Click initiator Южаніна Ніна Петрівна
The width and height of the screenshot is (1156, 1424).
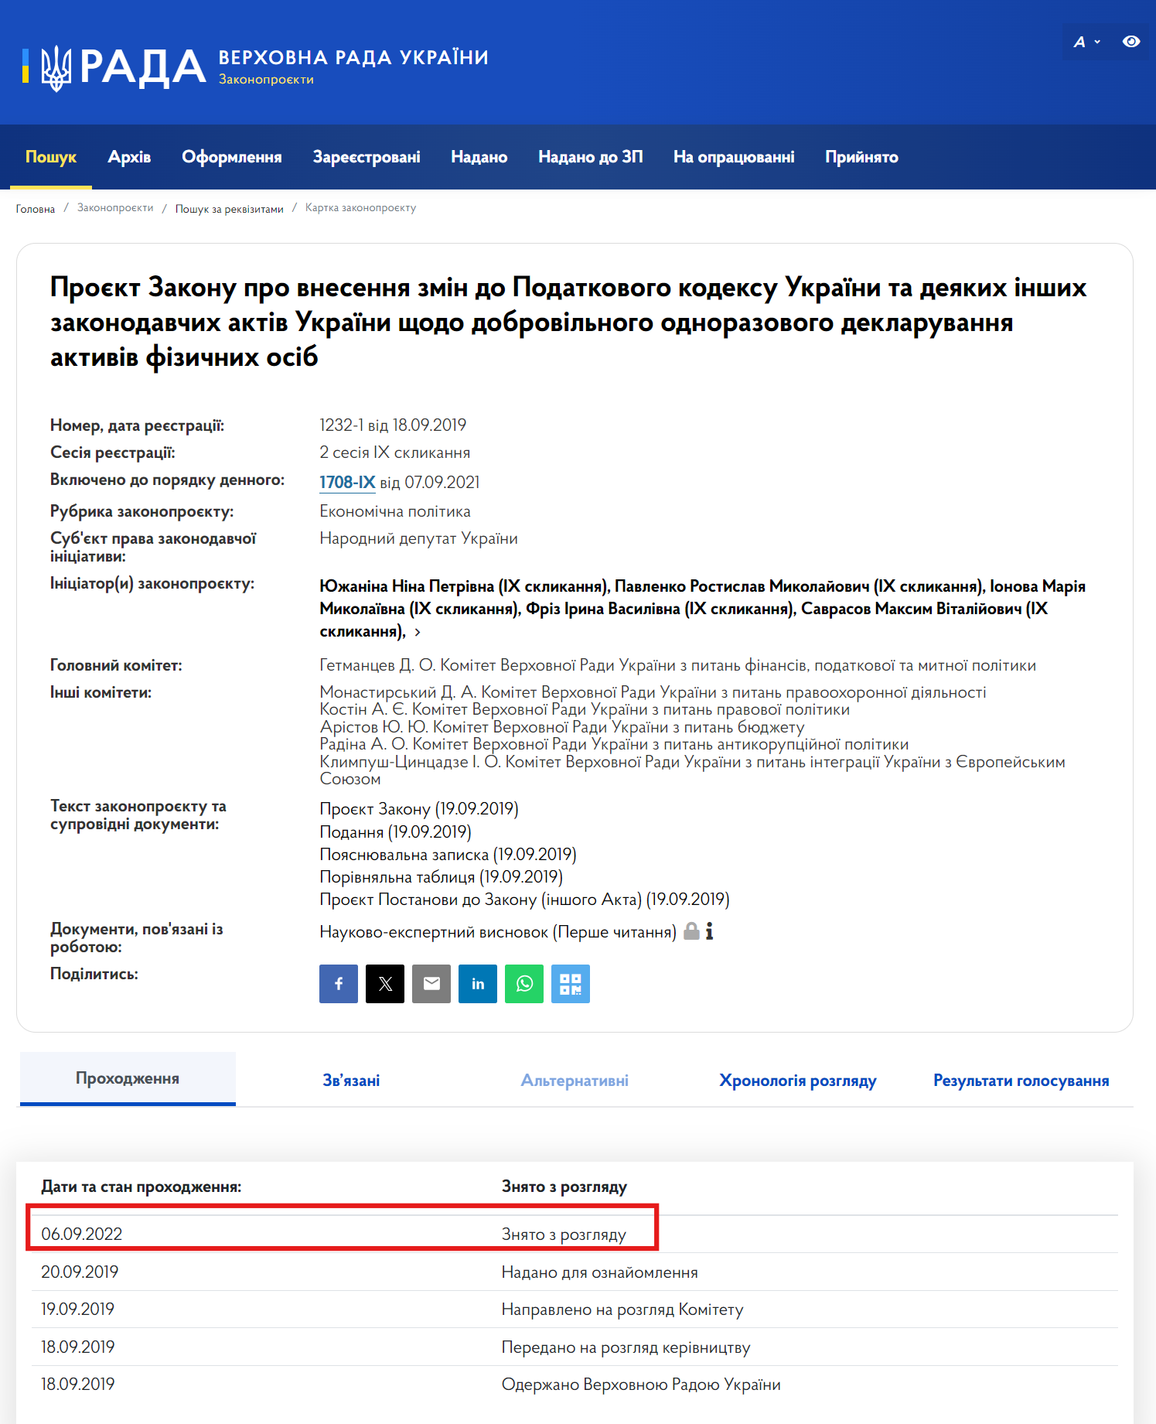tap(465, 586)
